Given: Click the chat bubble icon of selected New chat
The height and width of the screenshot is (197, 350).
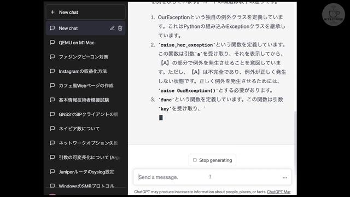Looking at the screenshot, I should (52, 28).
